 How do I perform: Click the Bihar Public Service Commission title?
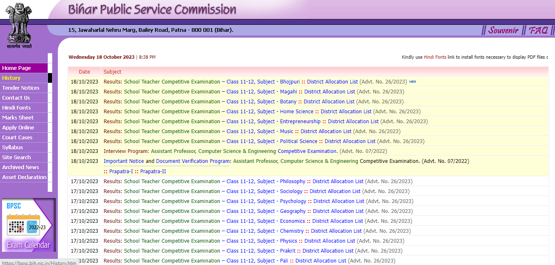coord(152,10)
